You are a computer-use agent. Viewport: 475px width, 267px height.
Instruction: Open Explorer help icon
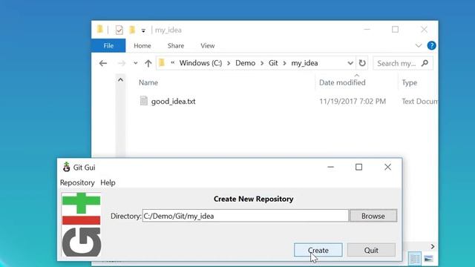pos(431,45)
